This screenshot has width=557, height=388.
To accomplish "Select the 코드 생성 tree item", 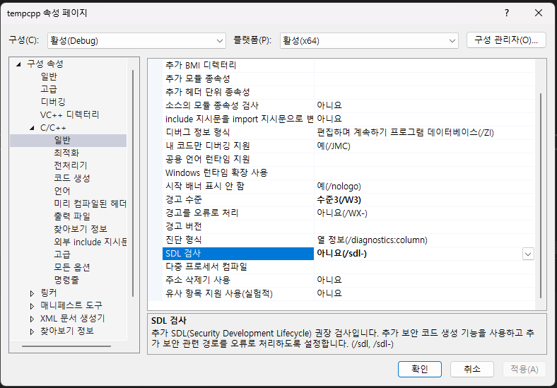I will [x=72, y=178].
